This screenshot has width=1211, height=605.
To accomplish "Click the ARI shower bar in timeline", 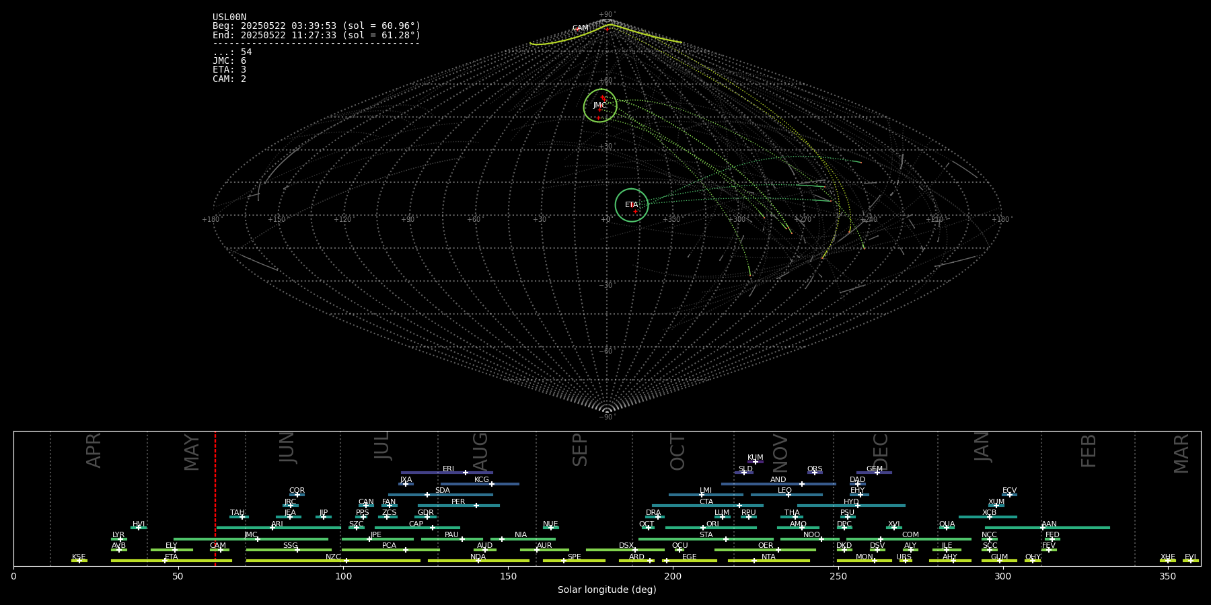I will click(x=279, y=528).
